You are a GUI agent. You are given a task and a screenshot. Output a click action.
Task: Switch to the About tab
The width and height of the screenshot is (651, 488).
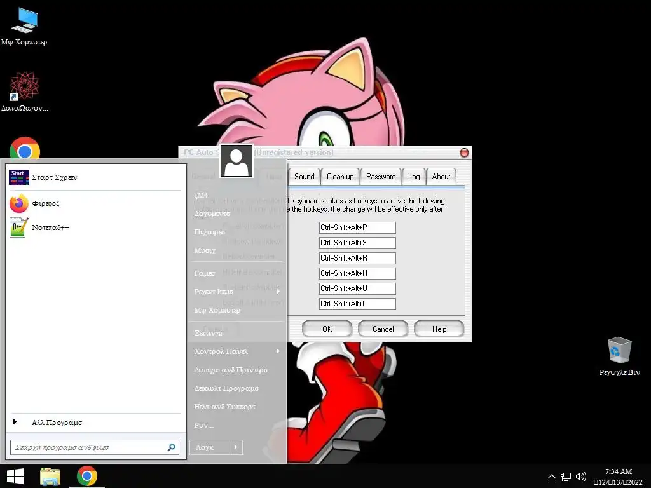(441, 177)
